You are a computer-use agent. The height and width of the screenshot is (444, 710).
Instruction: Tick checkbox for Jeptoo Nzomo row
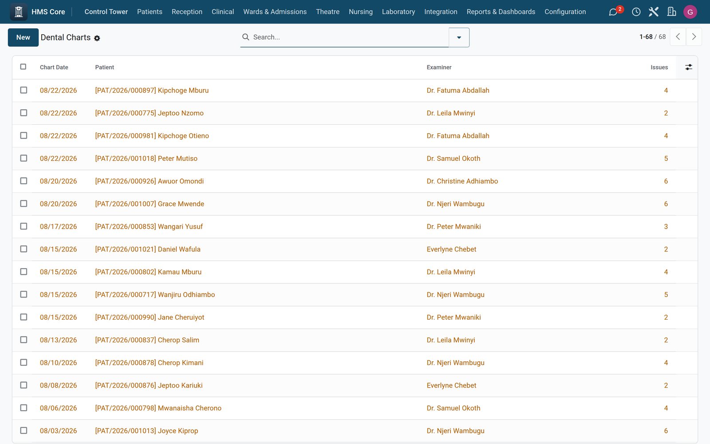point(24,113)
